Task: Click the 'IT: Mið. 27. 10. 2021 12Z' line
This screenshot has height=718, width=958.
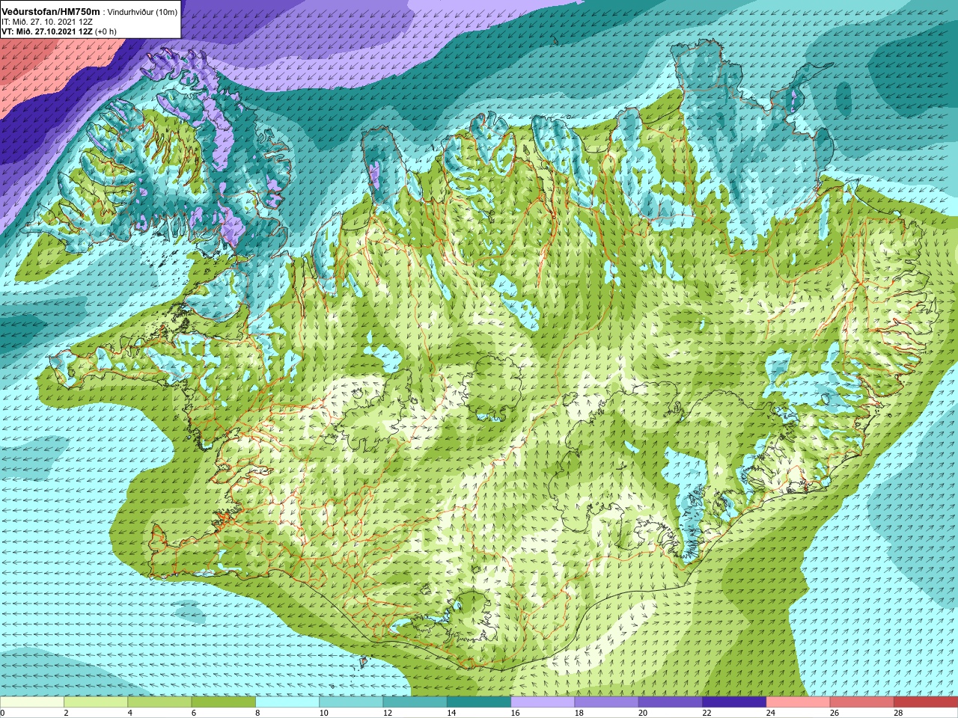Action: 47,22
